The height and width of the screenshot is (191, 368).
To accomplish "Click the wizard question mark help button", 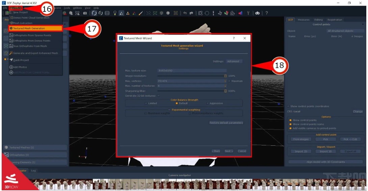I will (234, 38).
